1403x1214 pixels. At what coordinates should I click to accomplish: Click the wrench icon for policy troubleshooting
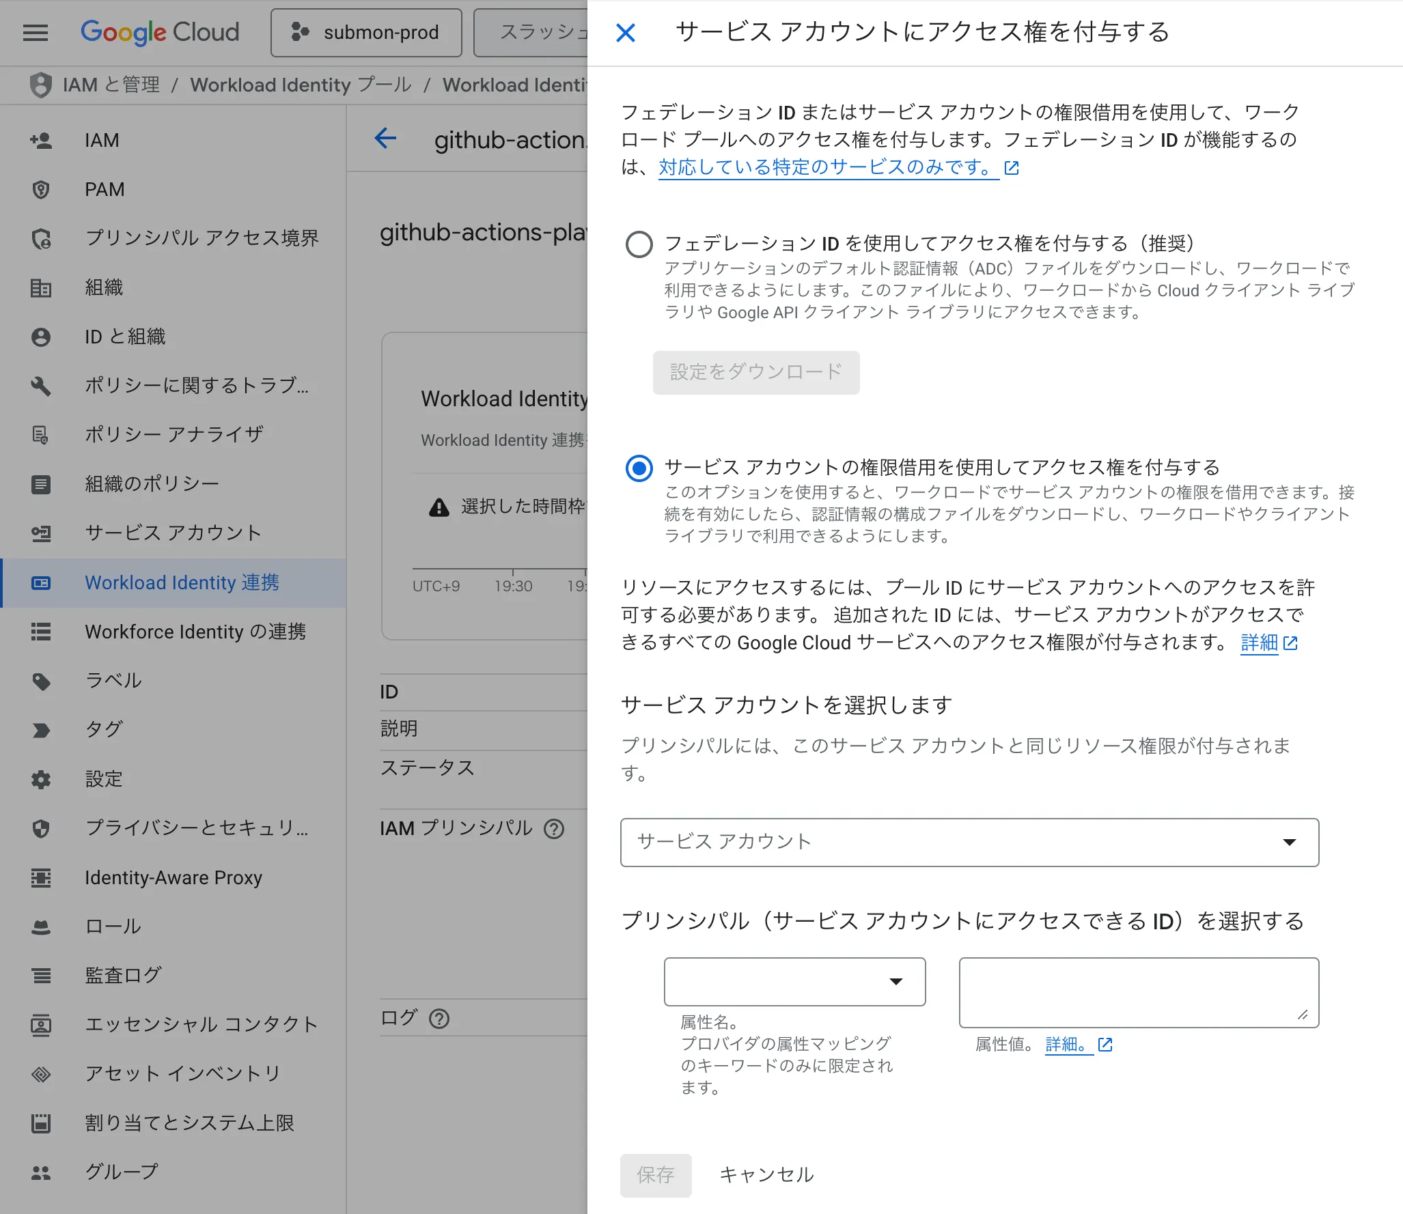[41, 386]
